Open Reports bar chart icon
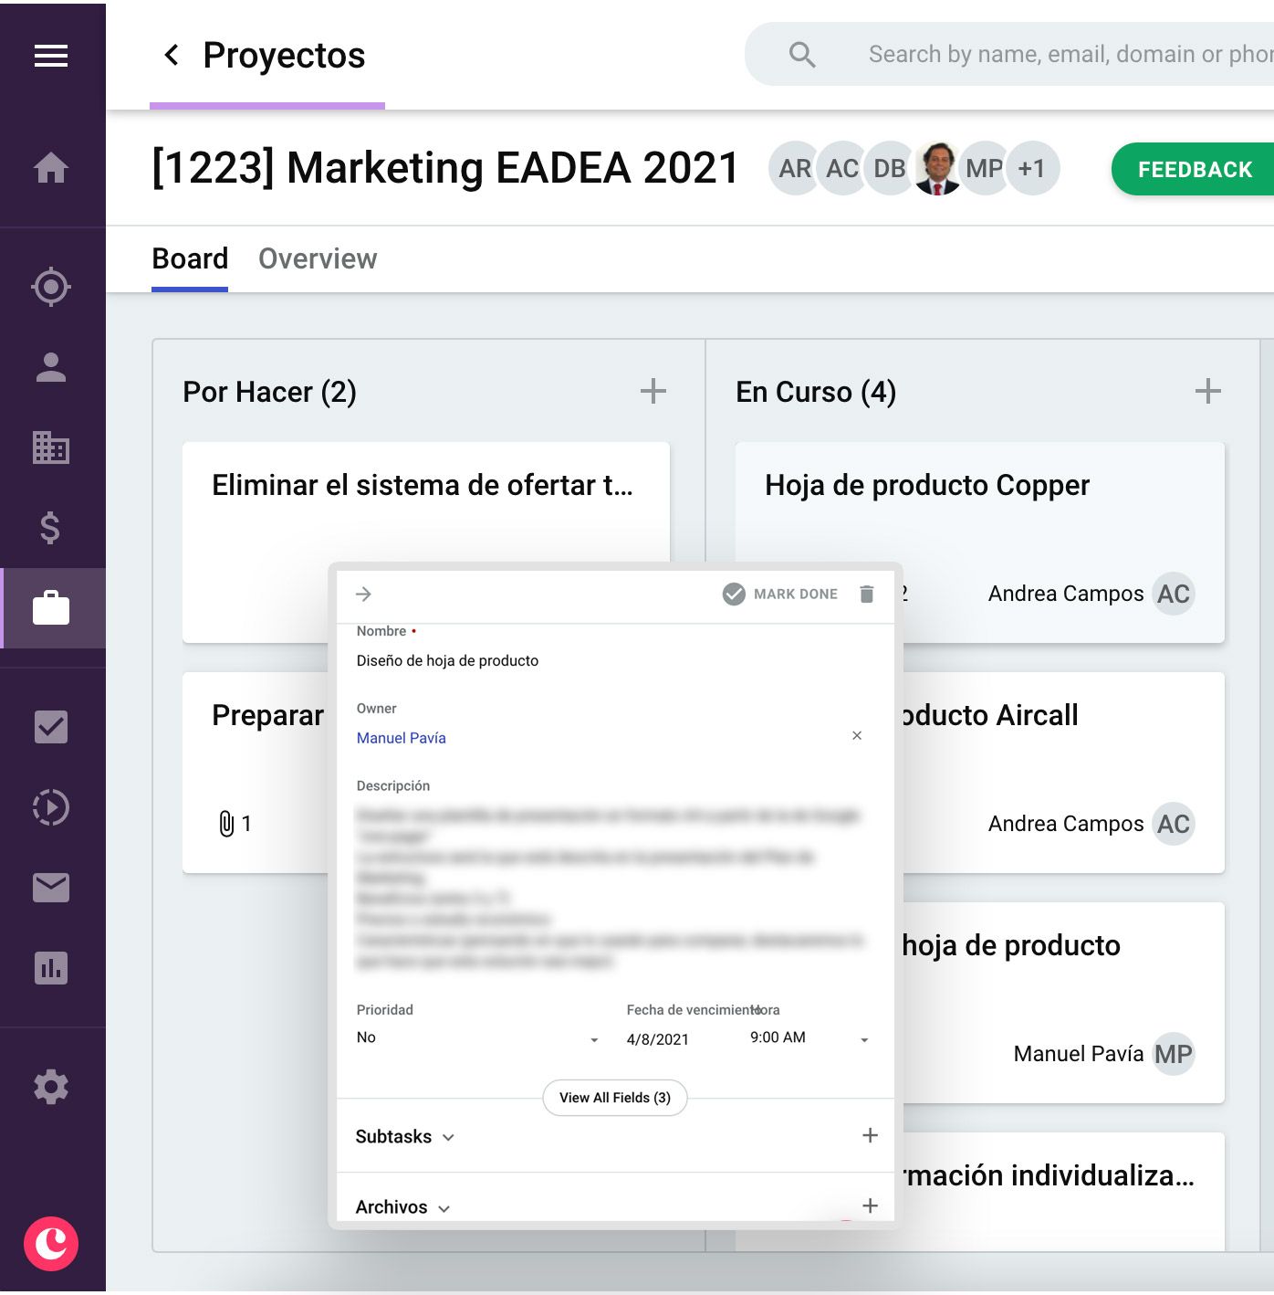This screenshot has width=1274, height=1295. point(51,968)
